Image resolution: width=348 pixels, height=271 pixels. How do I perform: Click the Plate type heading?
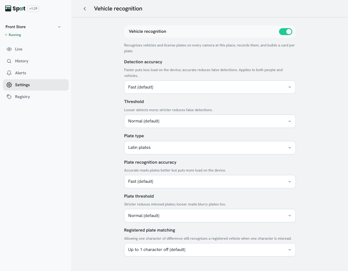134,136
